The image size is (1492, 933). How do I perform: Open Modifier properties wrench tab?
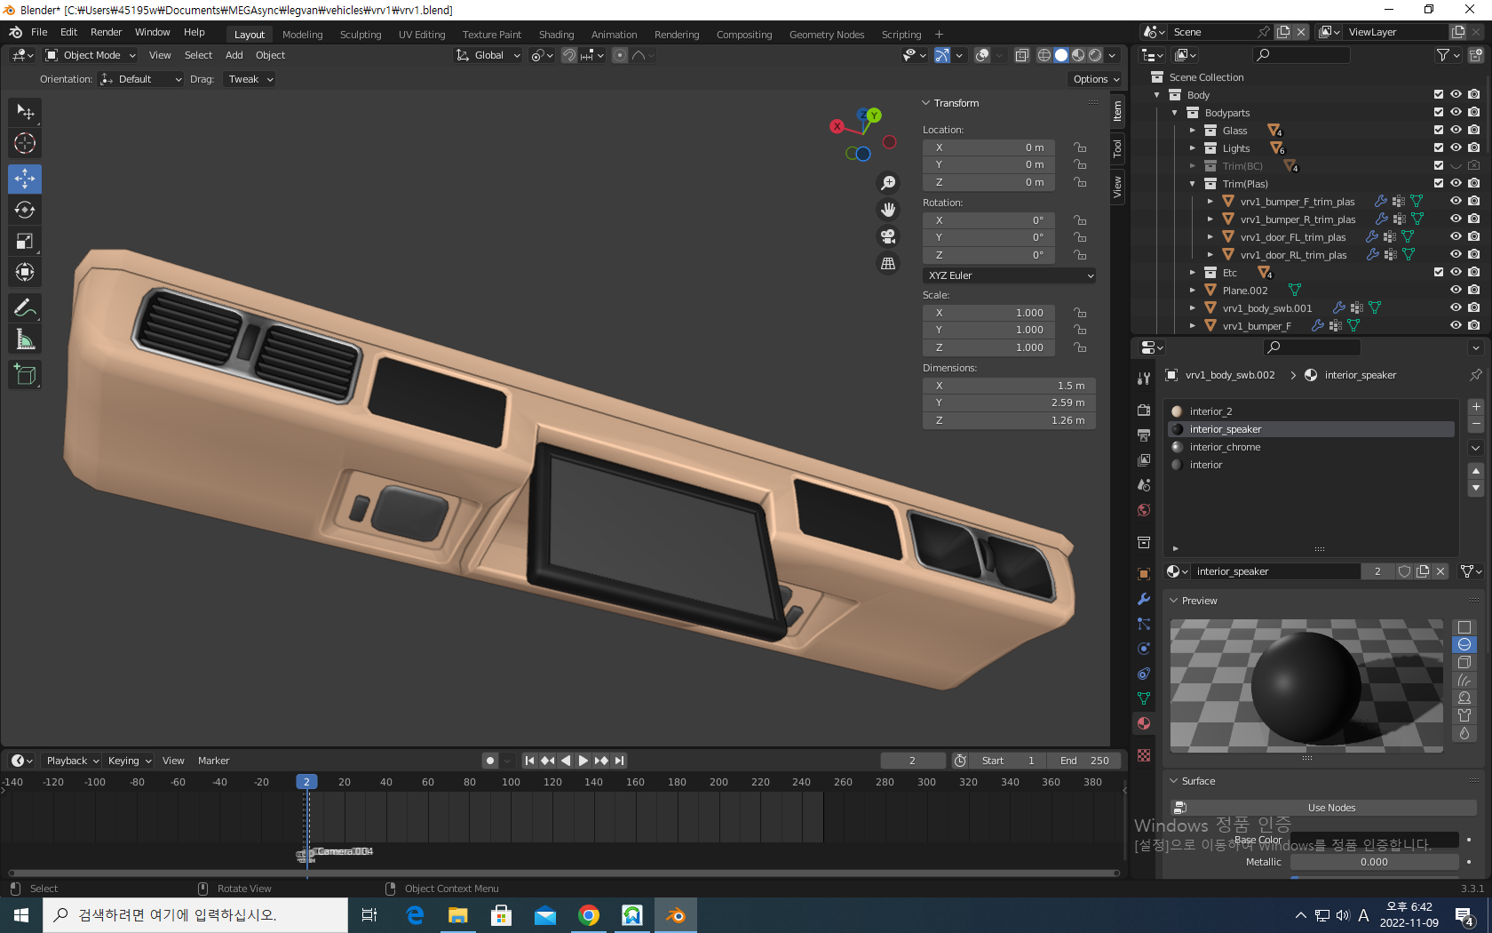(x=1144, y=599)
